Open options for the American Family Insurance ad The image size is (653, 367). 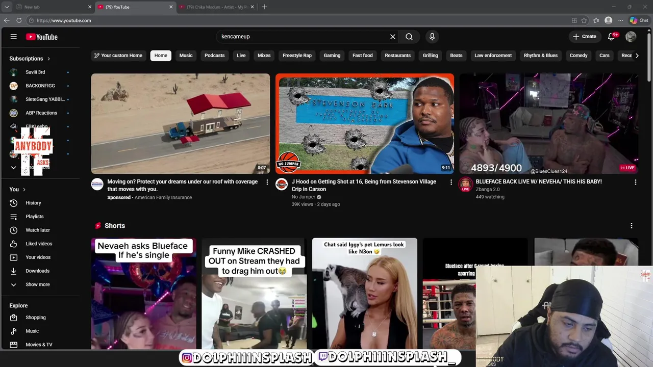[267, 182]
